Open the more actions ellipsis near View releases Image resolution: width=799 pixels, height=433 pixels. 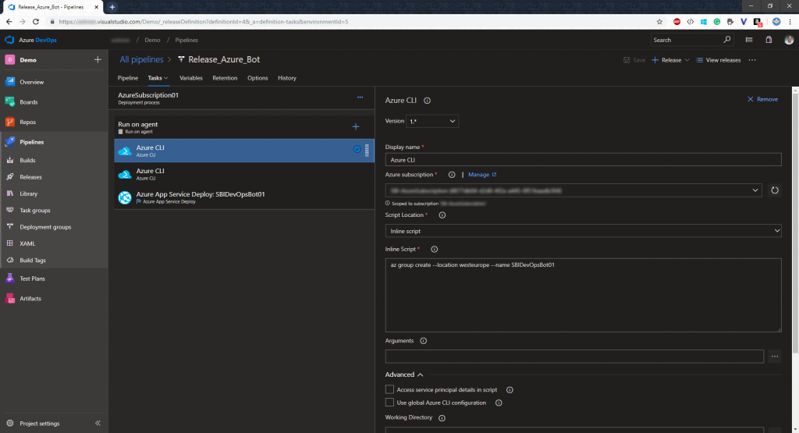click(x=752, y=60)
